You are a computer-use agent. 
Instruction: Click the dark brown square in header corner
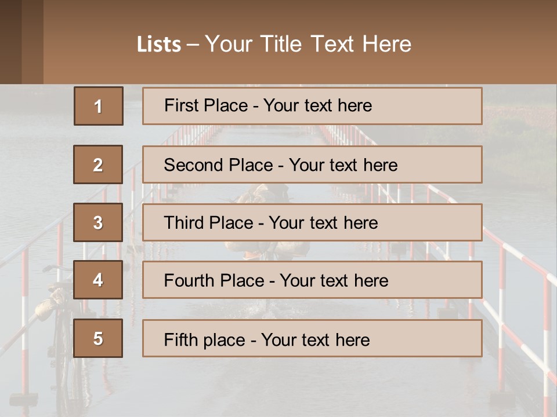[x=11, y=42]
